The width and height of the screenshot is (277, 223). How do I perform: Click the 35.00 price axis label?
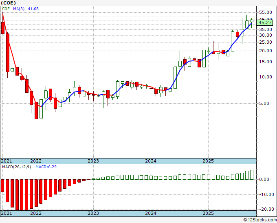265,29
